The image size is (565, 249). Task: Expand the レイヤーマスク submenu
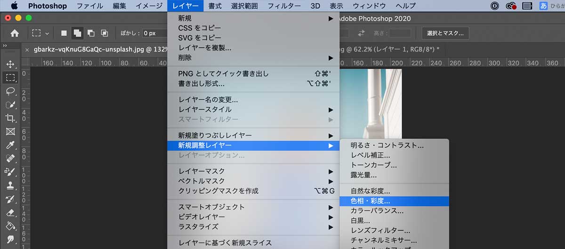pos(253,171)
